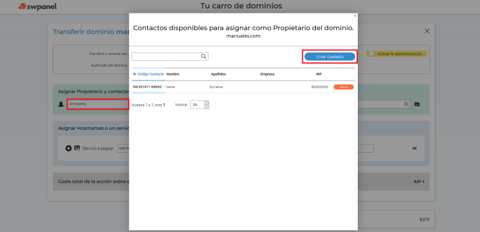Image resolution: width=480 pixels, height=232 pixels.
Task: Clear the contact field with X icon
Action: [406, 104]
